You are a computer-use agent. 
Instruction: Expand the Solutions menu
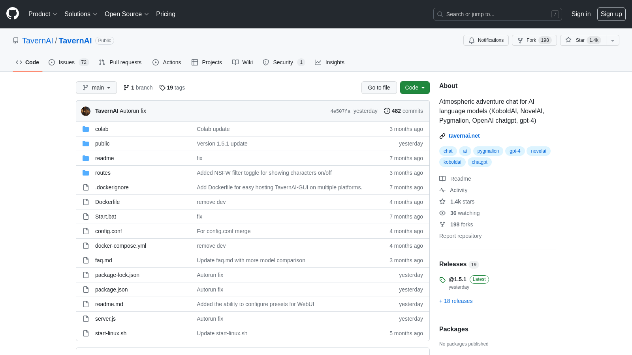(x=81, y=14)
